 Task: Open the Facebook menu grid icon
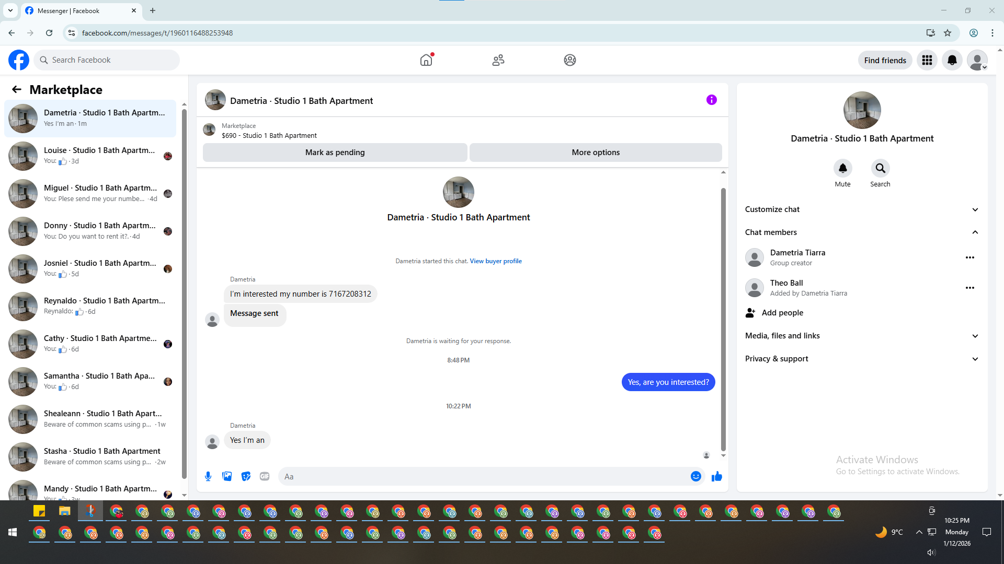pyautogui.click(x=927, y=61)
